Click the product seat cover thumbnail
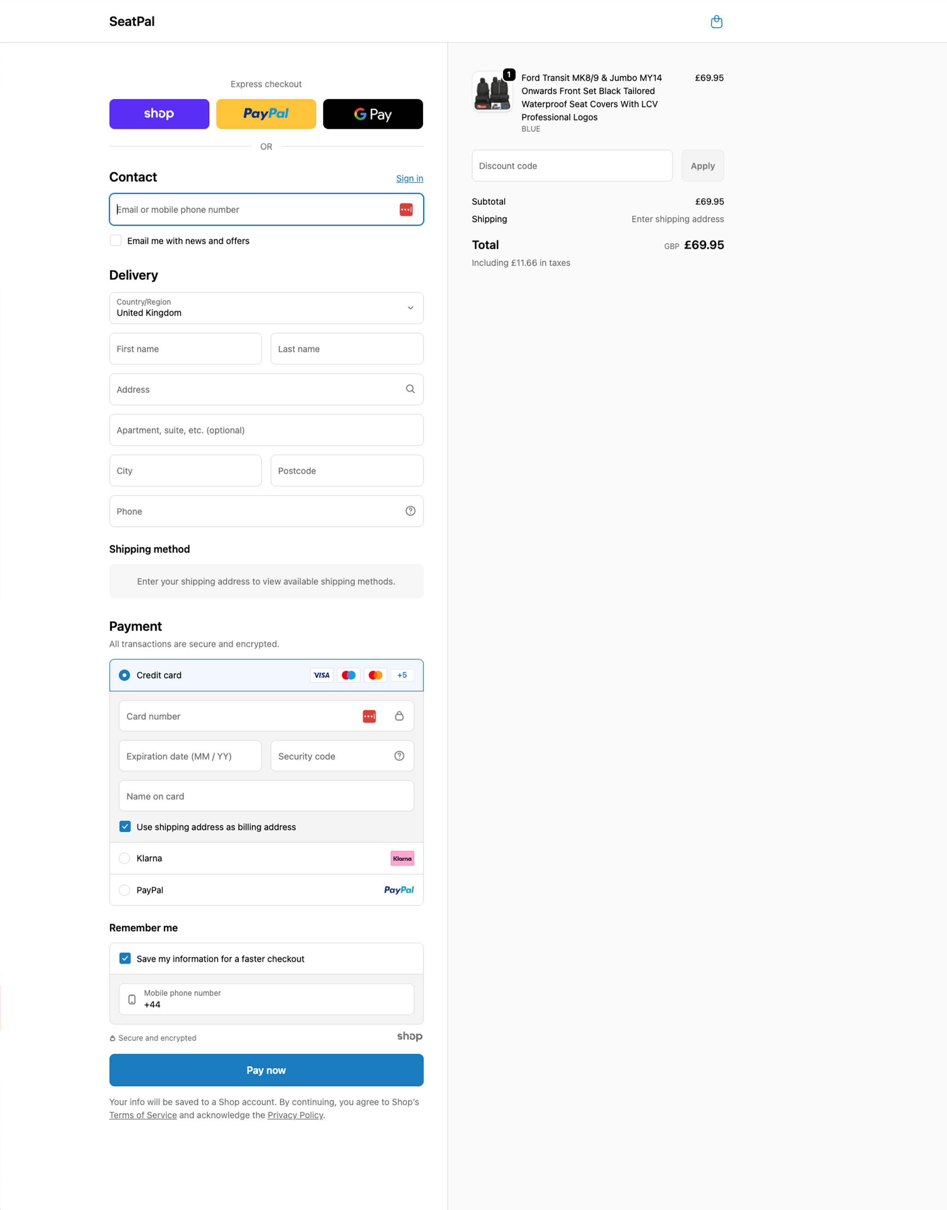The width and height of the screenshot is (947, 1210). [x=493, y=91]
